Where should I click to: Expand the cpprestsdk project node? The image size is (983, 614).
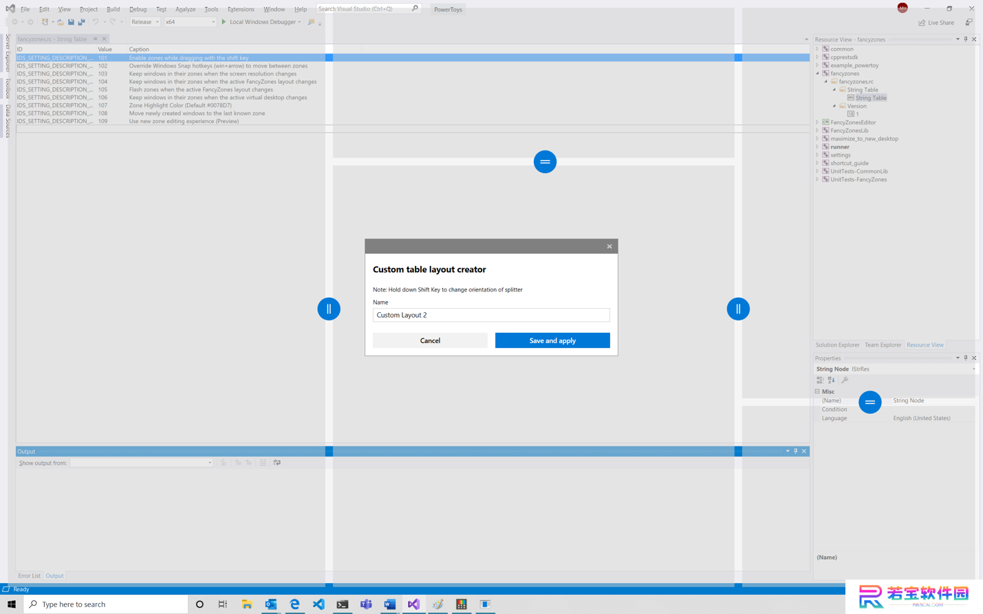tap(817, 57)
